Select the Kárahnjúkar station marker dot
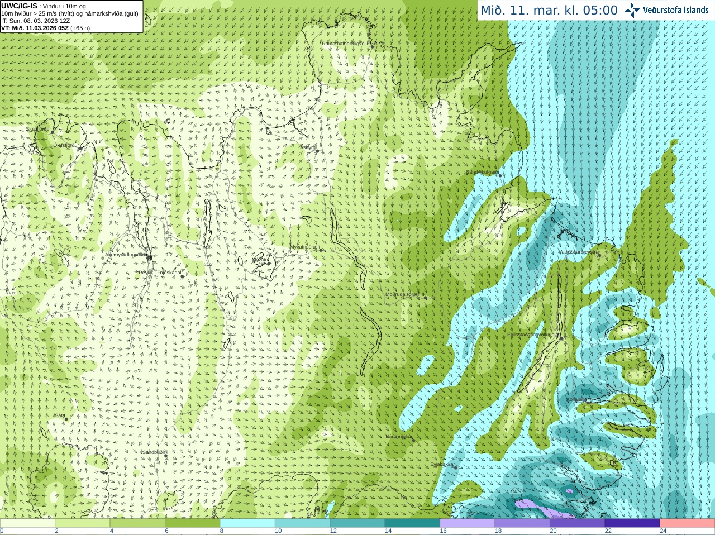 [x=414, y=440]
